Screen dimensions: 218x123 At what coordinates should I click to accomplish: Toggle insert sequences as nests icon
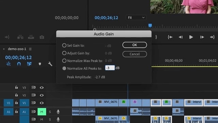pos(9,64)
